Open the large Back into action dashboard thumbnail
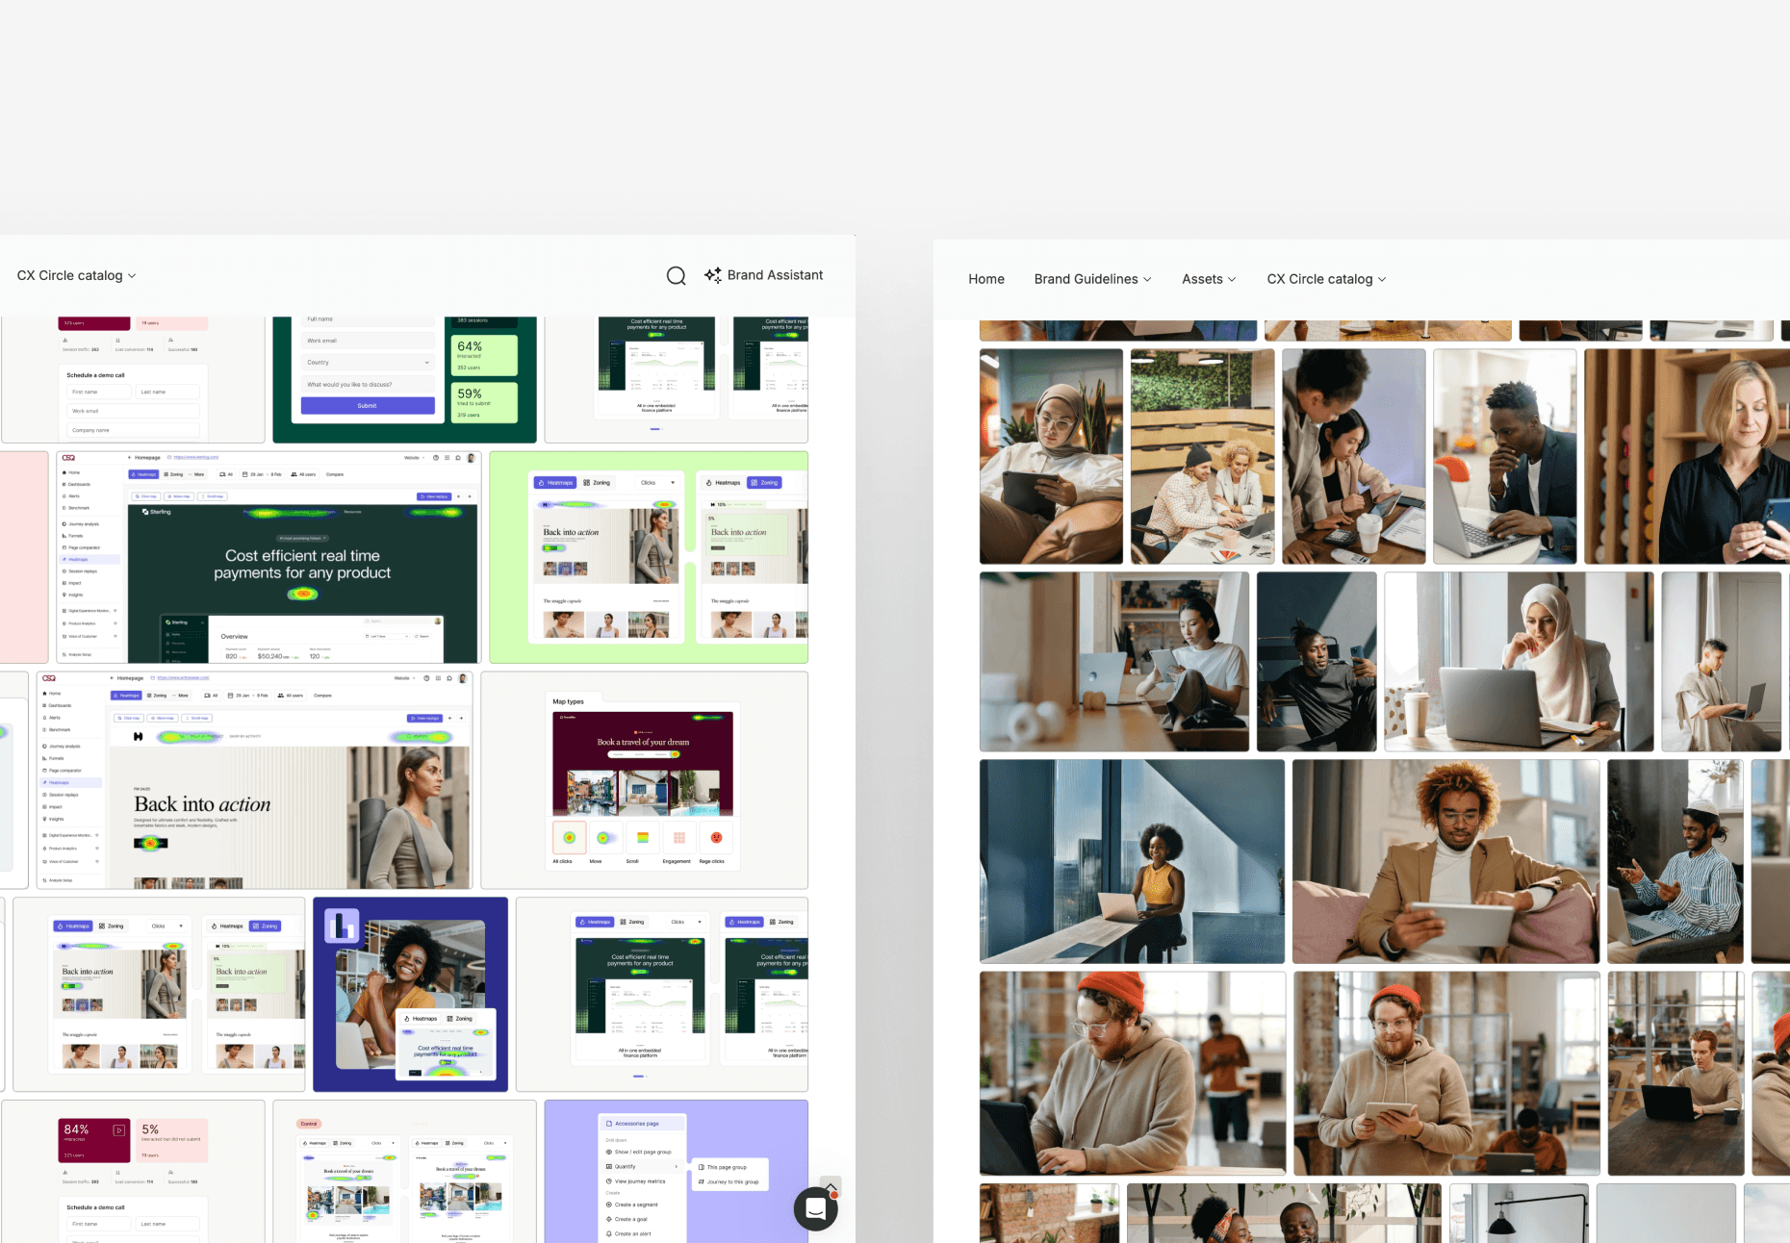 254,780
